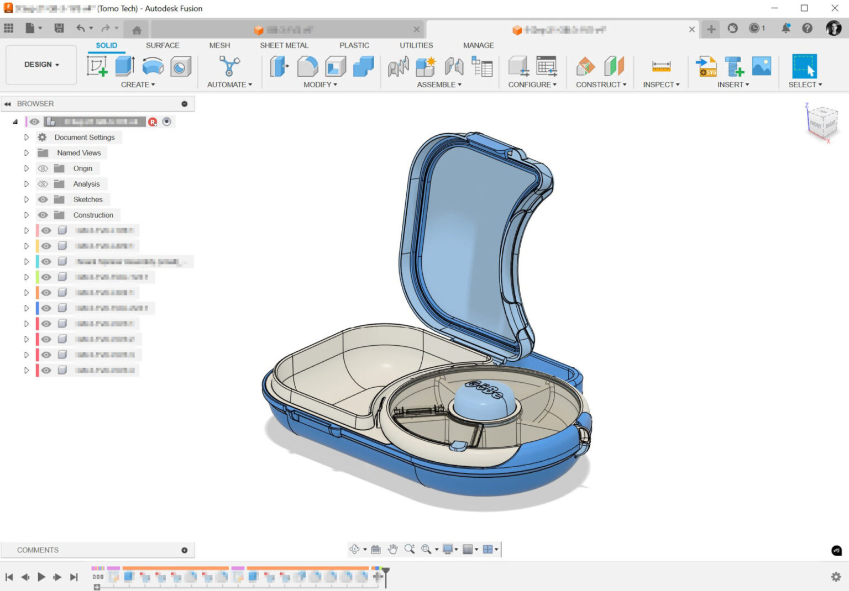Click the Create Sketch tool icon
849x591 pixels.
click(x=97, y=66)
